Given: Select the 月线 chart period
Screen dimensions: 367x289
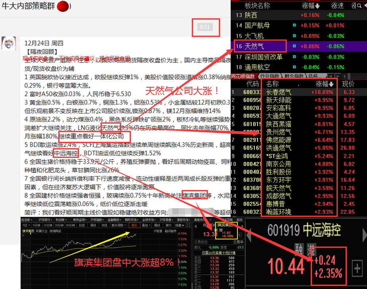Looking at the screenshot, I should (104, 225).
